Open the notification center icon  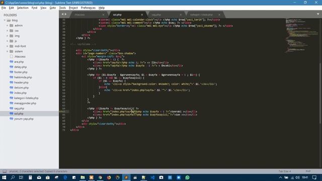(314, 177)
